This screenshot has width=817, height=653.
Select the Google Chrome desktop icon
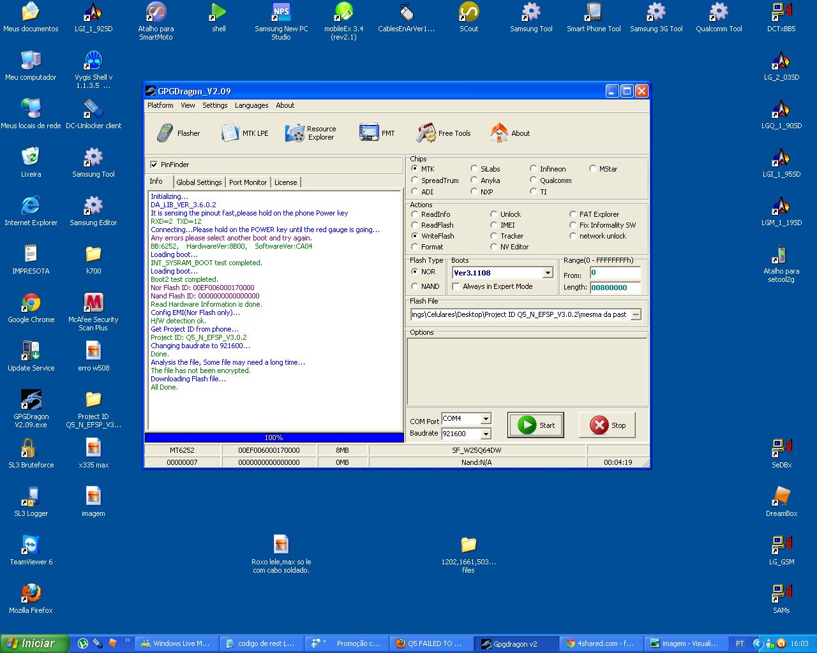coord(31,308)
